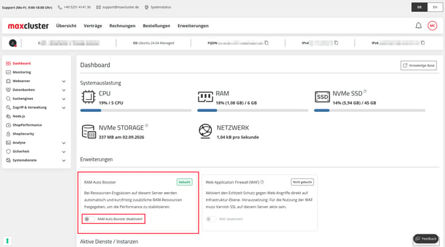Click the server avatar icon
This screenshot has height=247, width=445.
13,43
